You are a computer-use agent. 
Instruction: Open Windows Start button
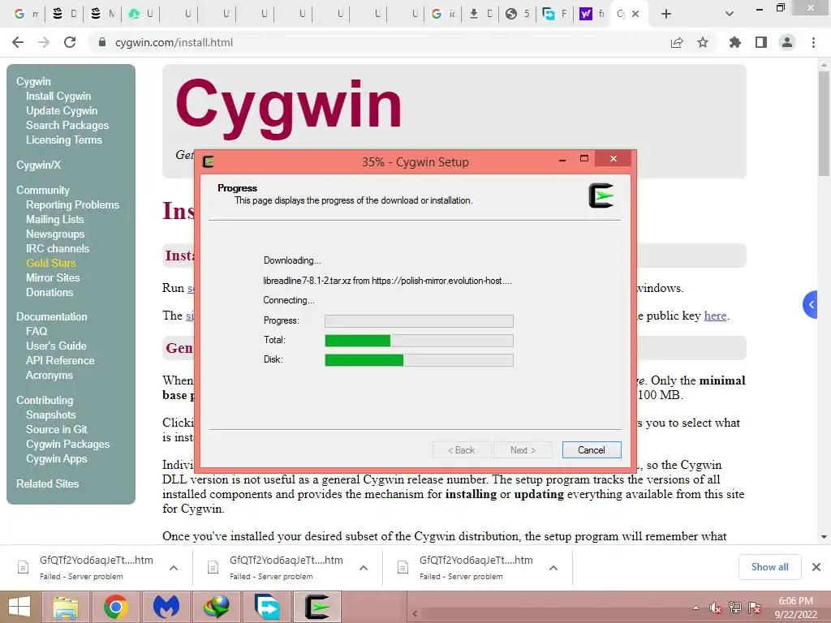pos(19,607)
